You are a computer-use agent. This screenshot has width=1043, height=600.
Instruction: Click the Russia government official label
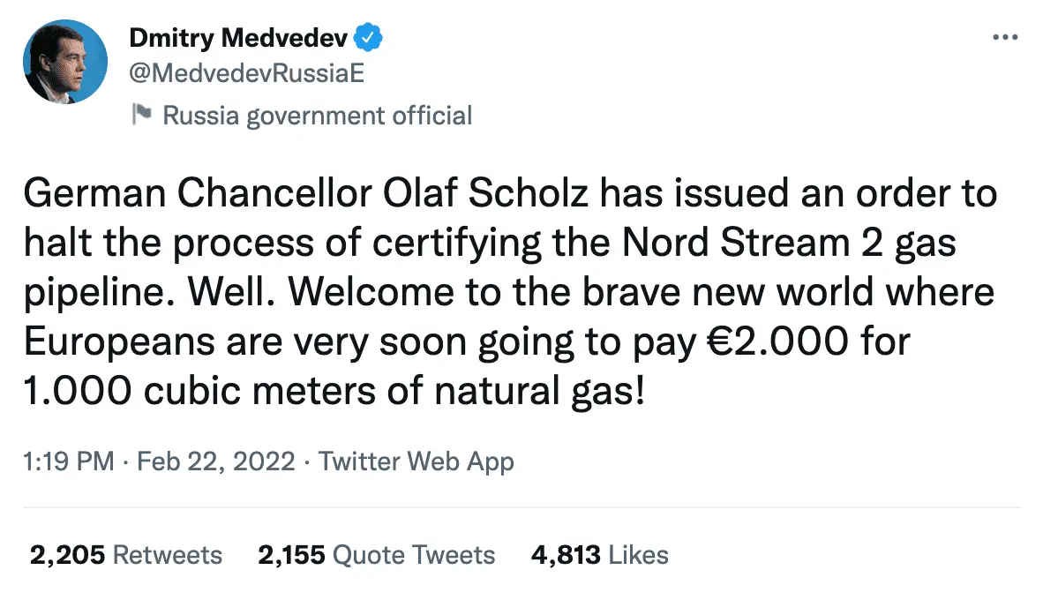click(x=318, y=116)
